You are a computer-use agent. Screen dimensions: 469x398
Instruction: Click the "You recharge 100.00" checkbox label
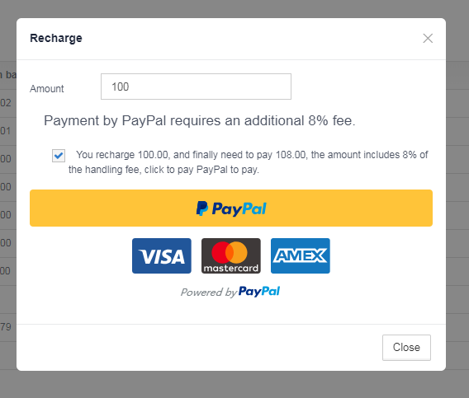[249, 162]
